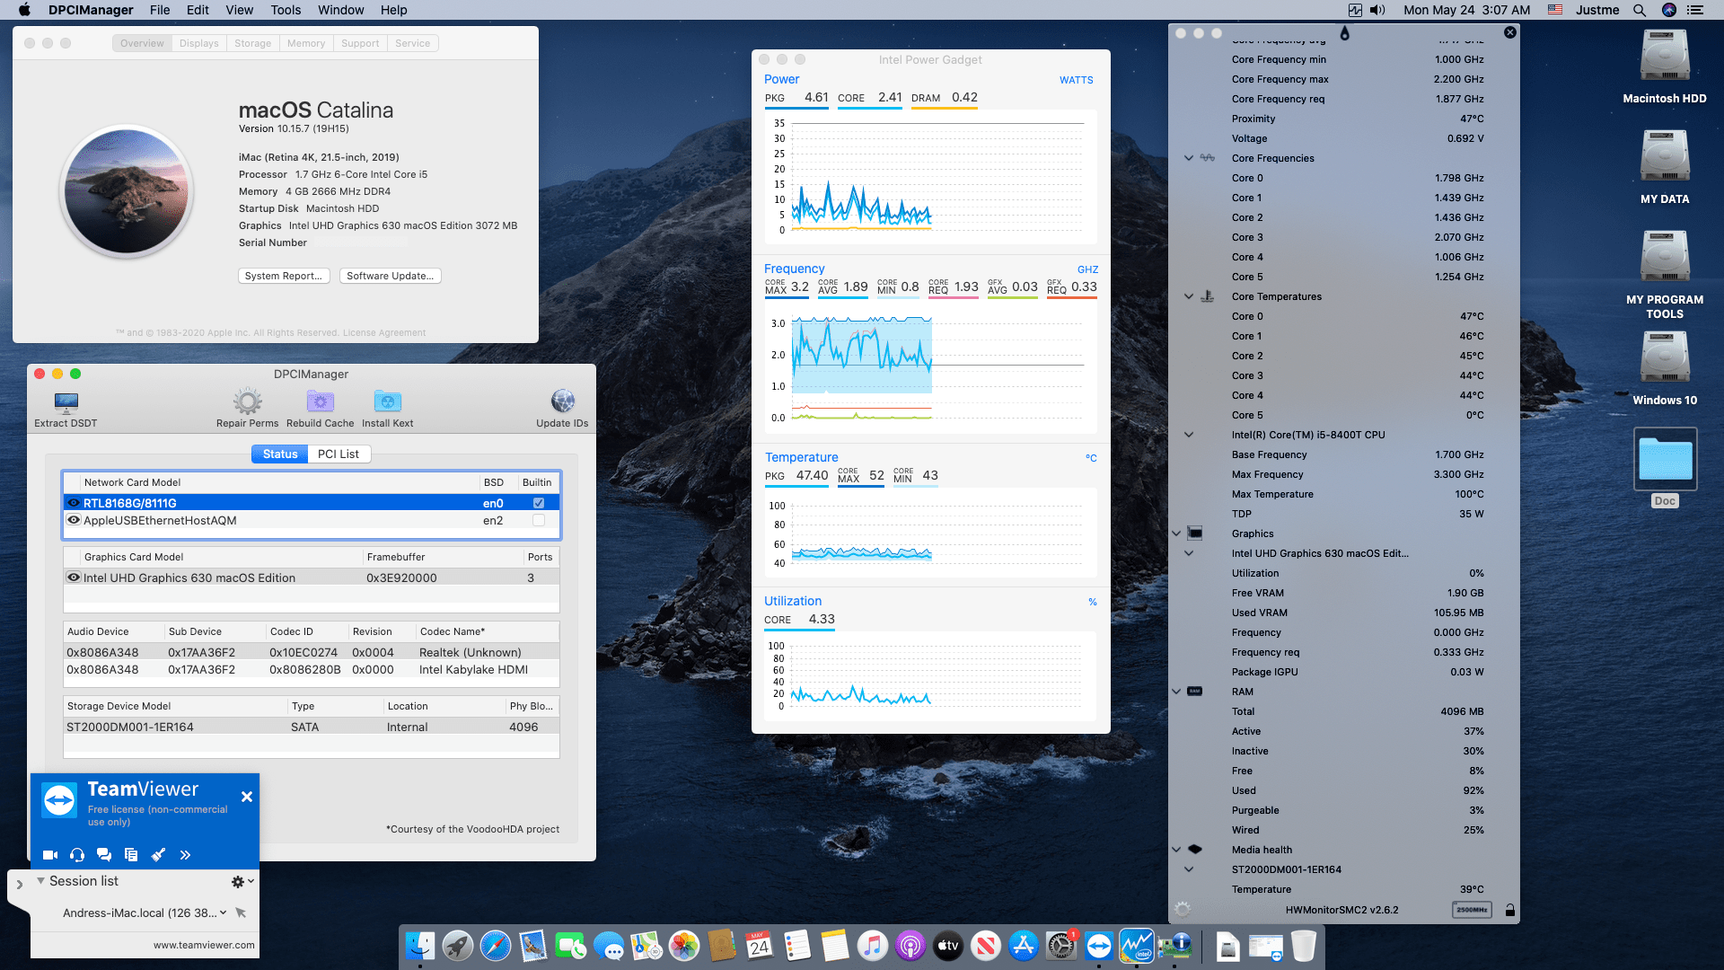Click the HWMonitorSMC2 droplet icon
Image resolution: width=1724 pixels, height=970 pixels.
(x=1344, y=33)
